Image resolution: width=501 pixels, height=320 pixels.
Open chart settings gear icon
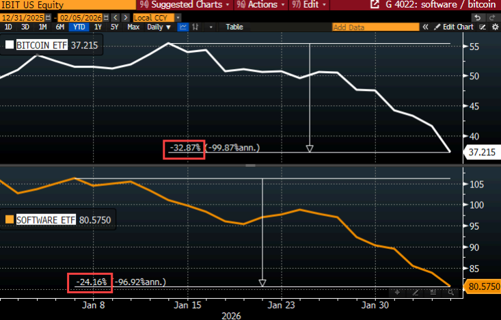(x=493, y=27)
